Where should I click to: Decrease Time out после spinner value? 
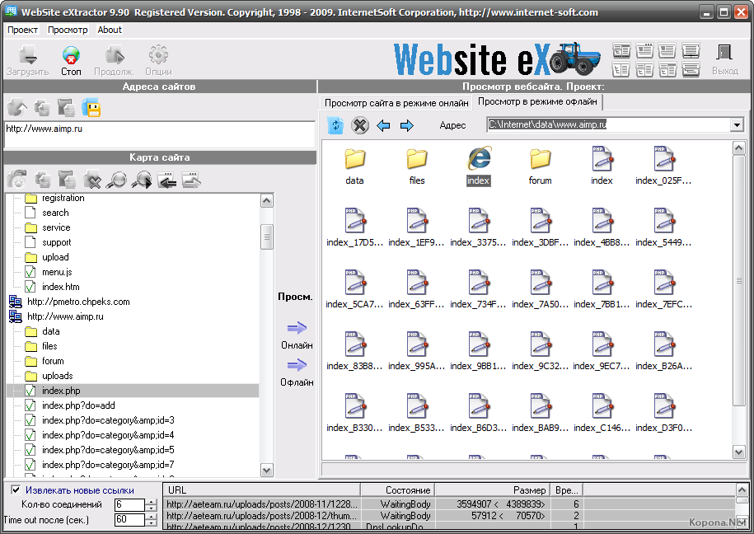click(151, 523)
